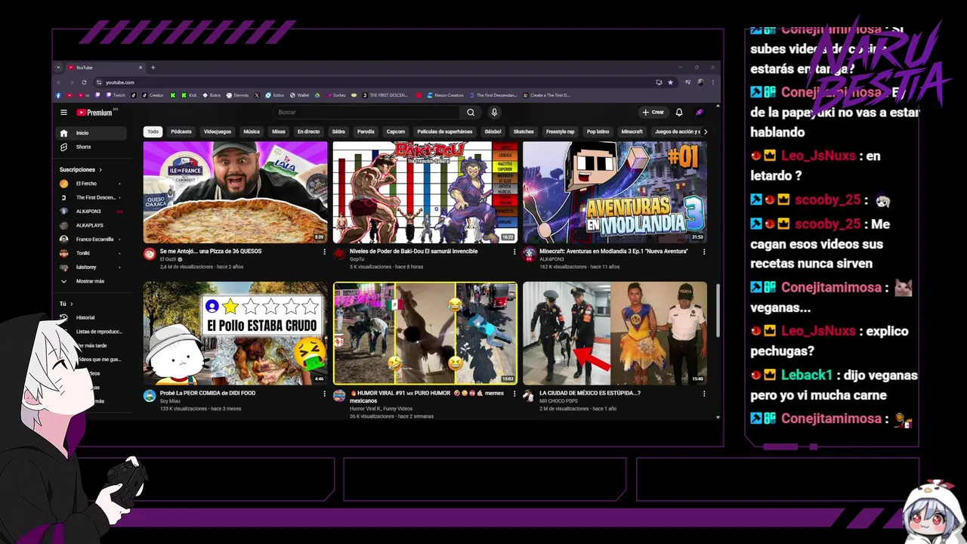Screen dimensions: 967x544
Task: Select the Todo filter chip
Action: pyautogui.click(x=153, y=131)
